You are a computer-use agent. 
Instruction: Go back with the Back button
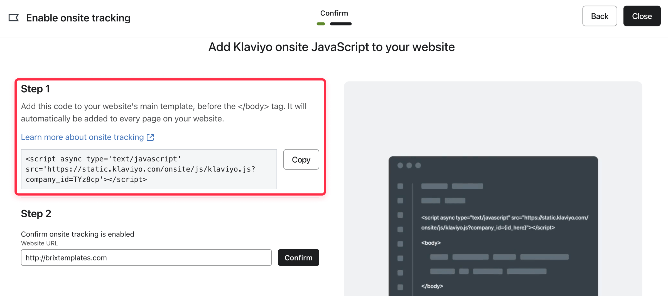(x=600, y=16)
